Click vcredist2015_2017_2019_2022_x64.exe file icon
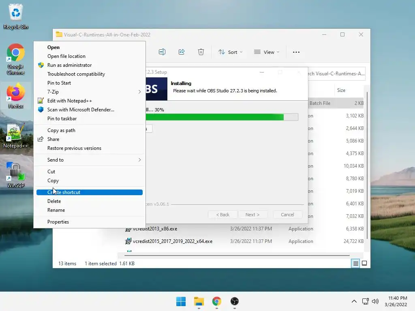 click(128, 241)
